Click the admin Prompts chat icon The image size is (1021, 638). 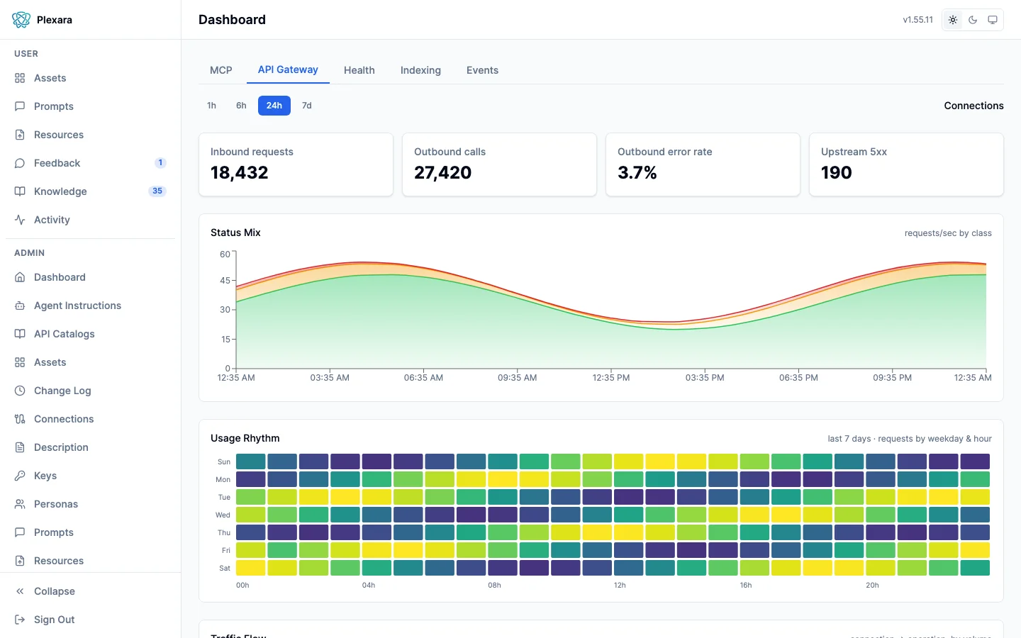tap(20, 532)
